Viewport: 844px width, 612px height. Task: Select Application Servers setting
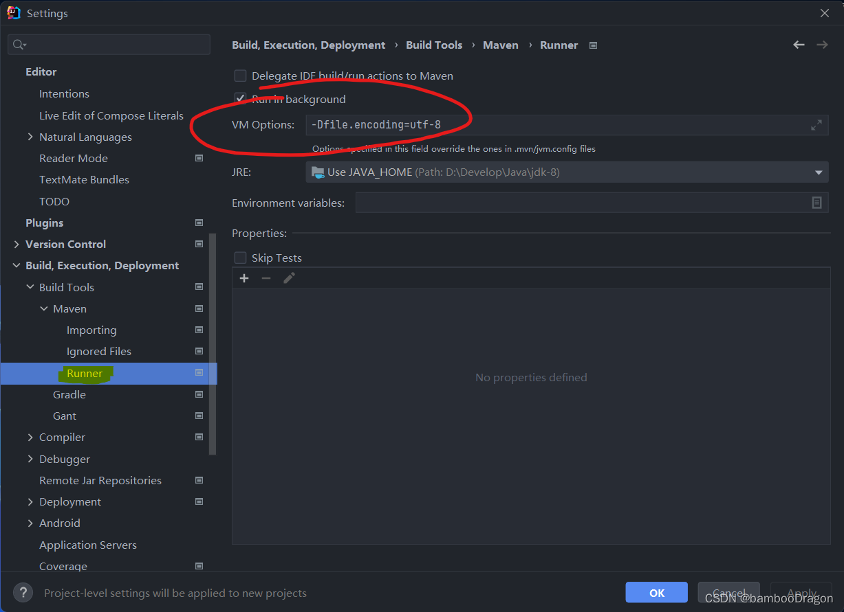coord(88,545)
